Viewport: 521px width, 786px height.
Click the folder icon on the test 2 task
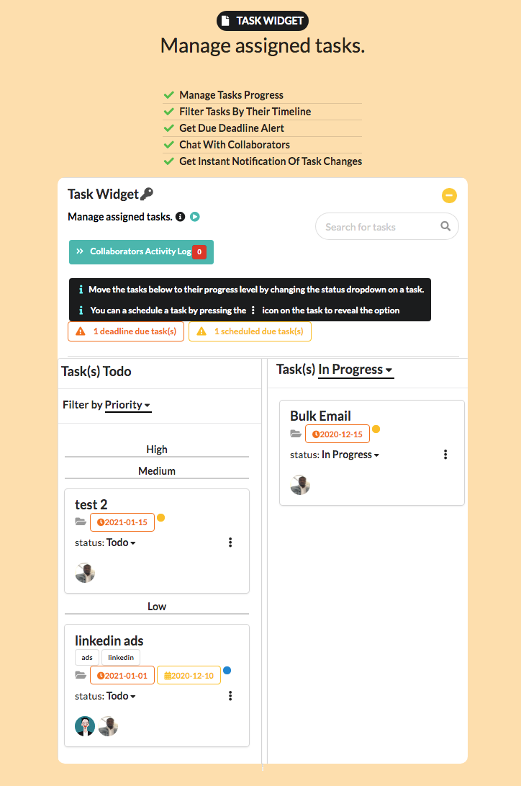(x=81, y=522)
